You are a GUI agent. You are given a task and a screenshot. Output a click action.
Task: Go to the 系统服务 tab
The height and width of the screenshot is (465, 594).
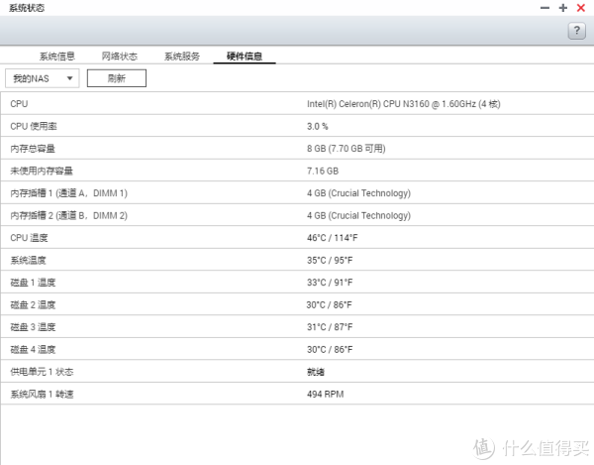182,57
